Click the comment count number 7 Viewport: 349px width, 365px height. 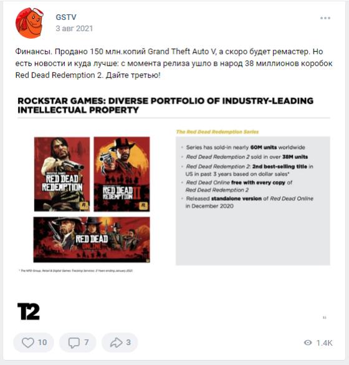pos(86,343)
